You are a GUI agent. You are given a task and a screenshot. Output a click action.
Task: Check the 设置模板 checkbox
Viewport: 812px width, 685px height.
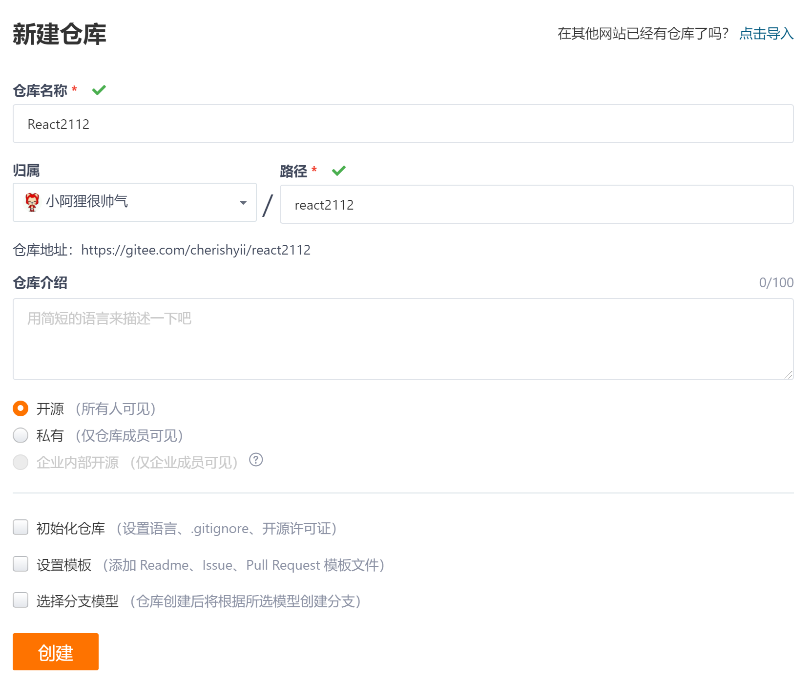pos(21,564)
